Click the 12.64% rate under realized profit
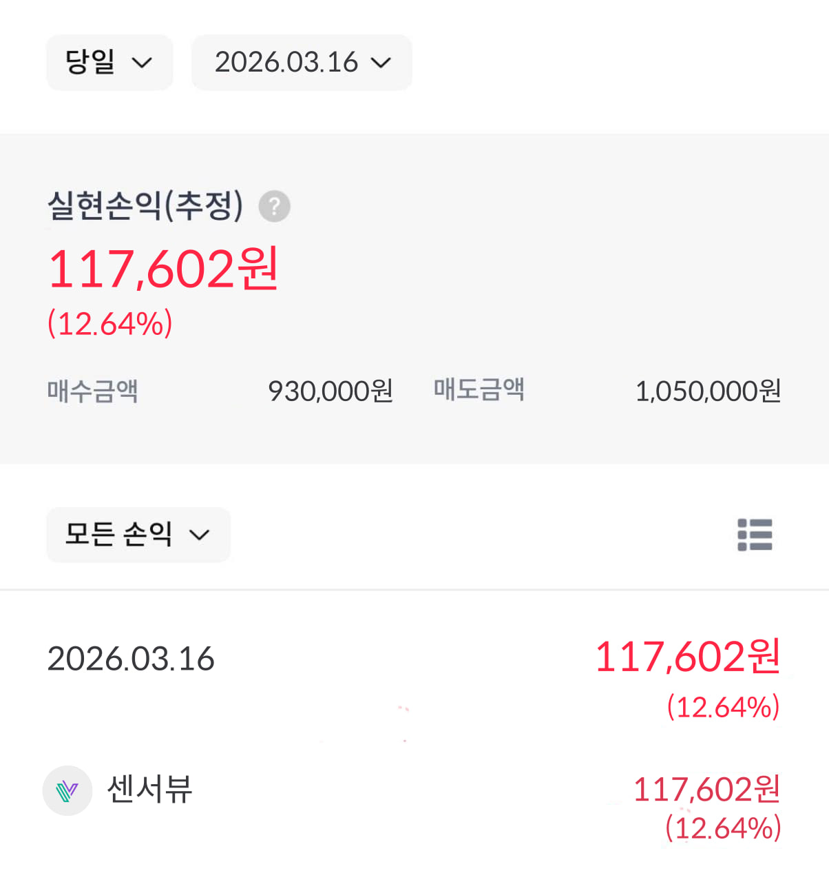Image resolution: width=829 pixels, height=882 pixels. pyautogui.click(x=110, y=323)
